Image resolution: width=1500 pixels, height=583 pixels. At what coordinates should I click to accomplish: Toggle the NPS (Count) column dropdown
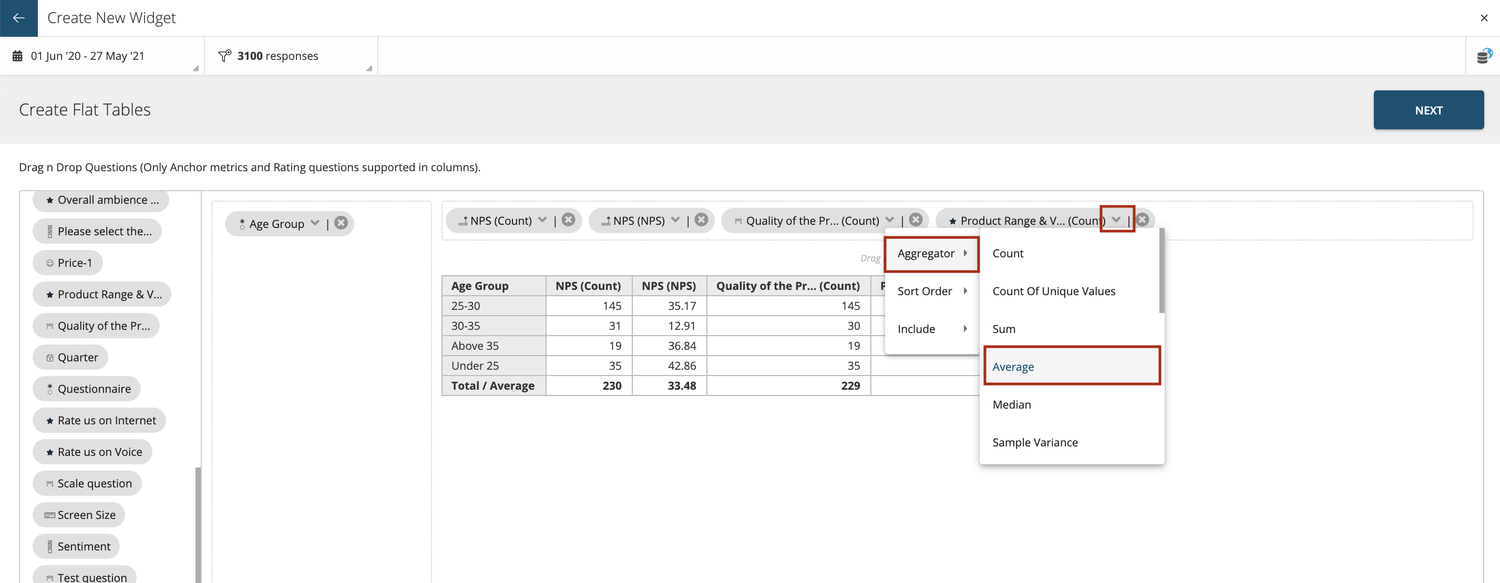541,220
